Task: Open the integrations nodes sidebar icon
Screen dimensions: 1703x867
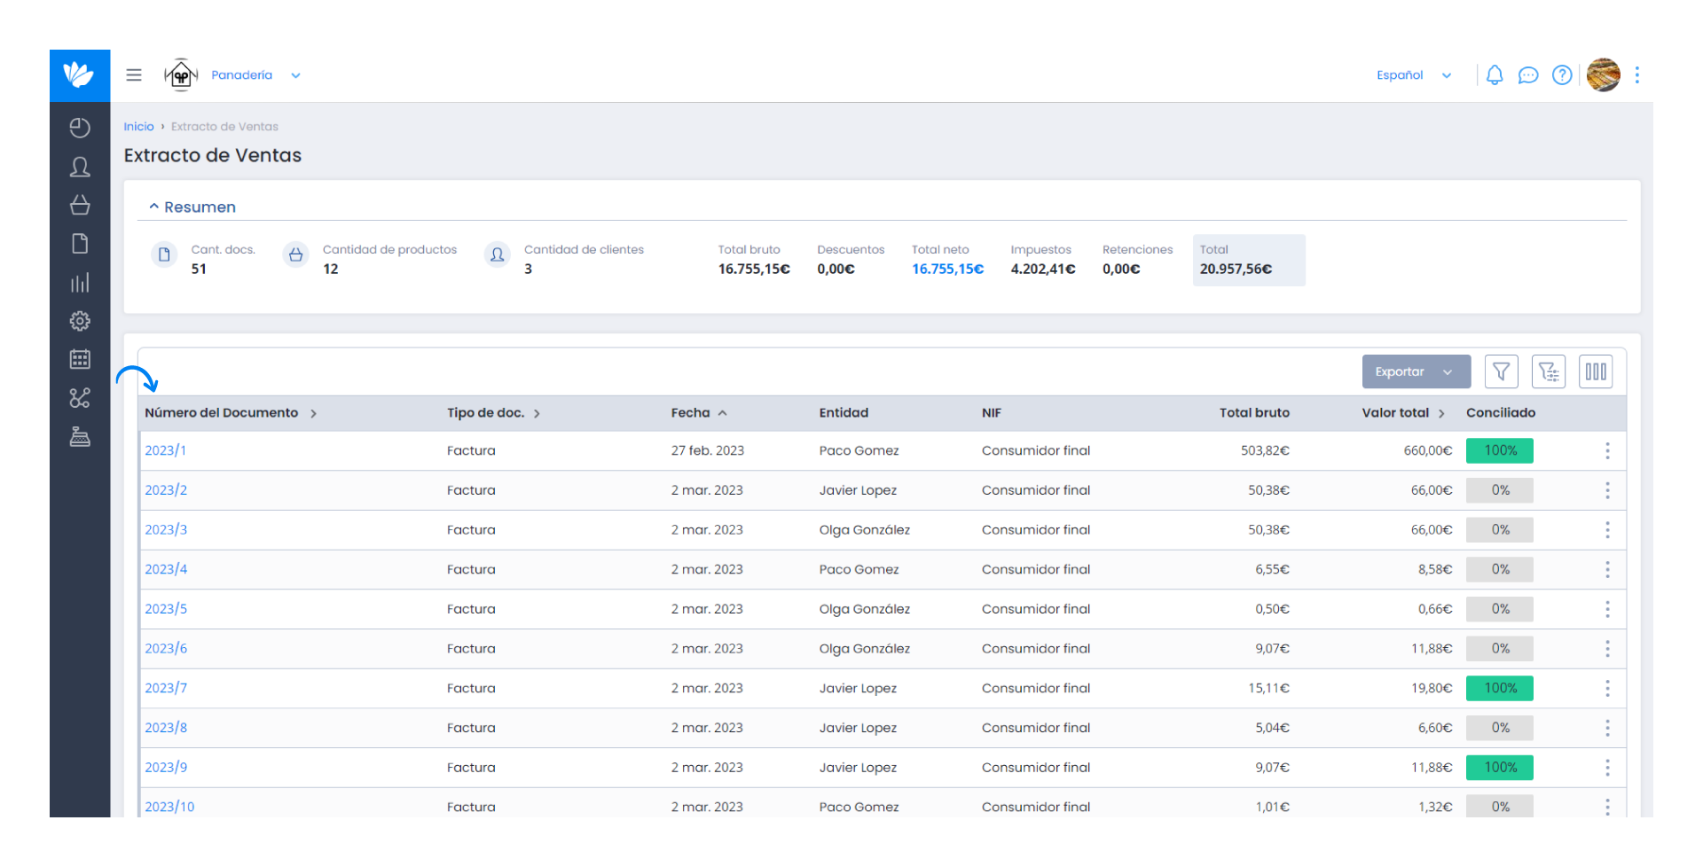Action: point(80,398)
